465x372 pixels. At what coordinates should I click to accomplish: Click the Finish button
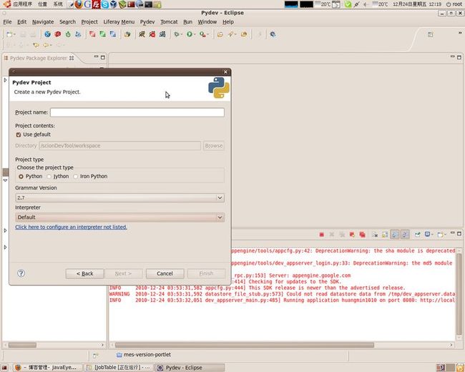click(207, 273)
